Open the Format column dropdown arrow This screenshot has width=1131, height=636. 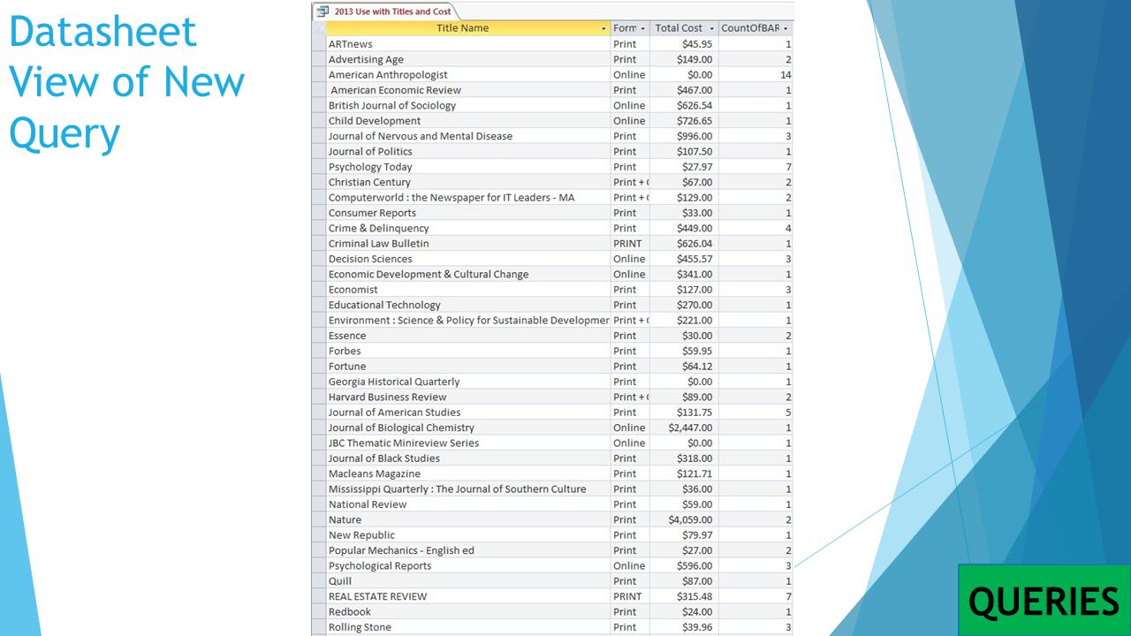coord(643,28)
